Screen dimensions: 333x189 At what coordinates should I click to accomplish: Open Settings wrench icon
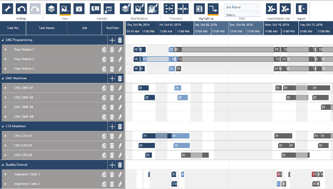(x=8, y=9)
